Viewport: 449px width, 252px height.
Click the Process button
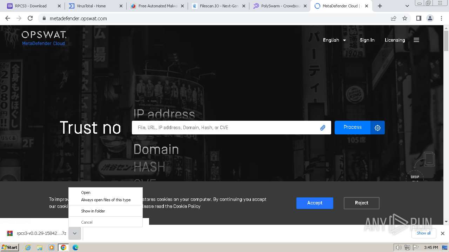(x=353, y=127)
